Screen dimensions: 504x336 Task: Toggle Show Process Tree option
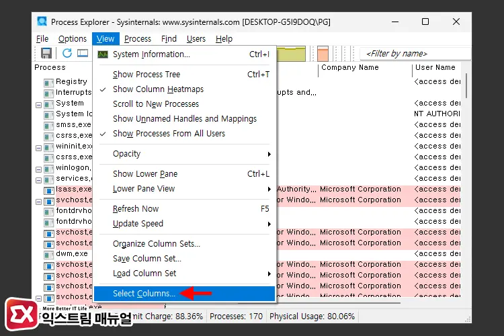click(185, 75)
